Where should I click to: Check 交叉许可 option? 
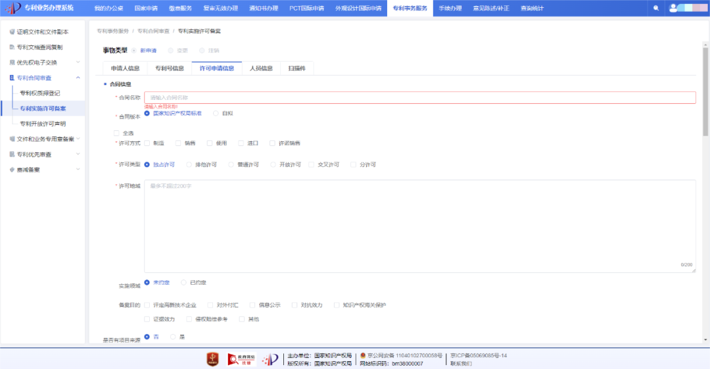[311, 164]
